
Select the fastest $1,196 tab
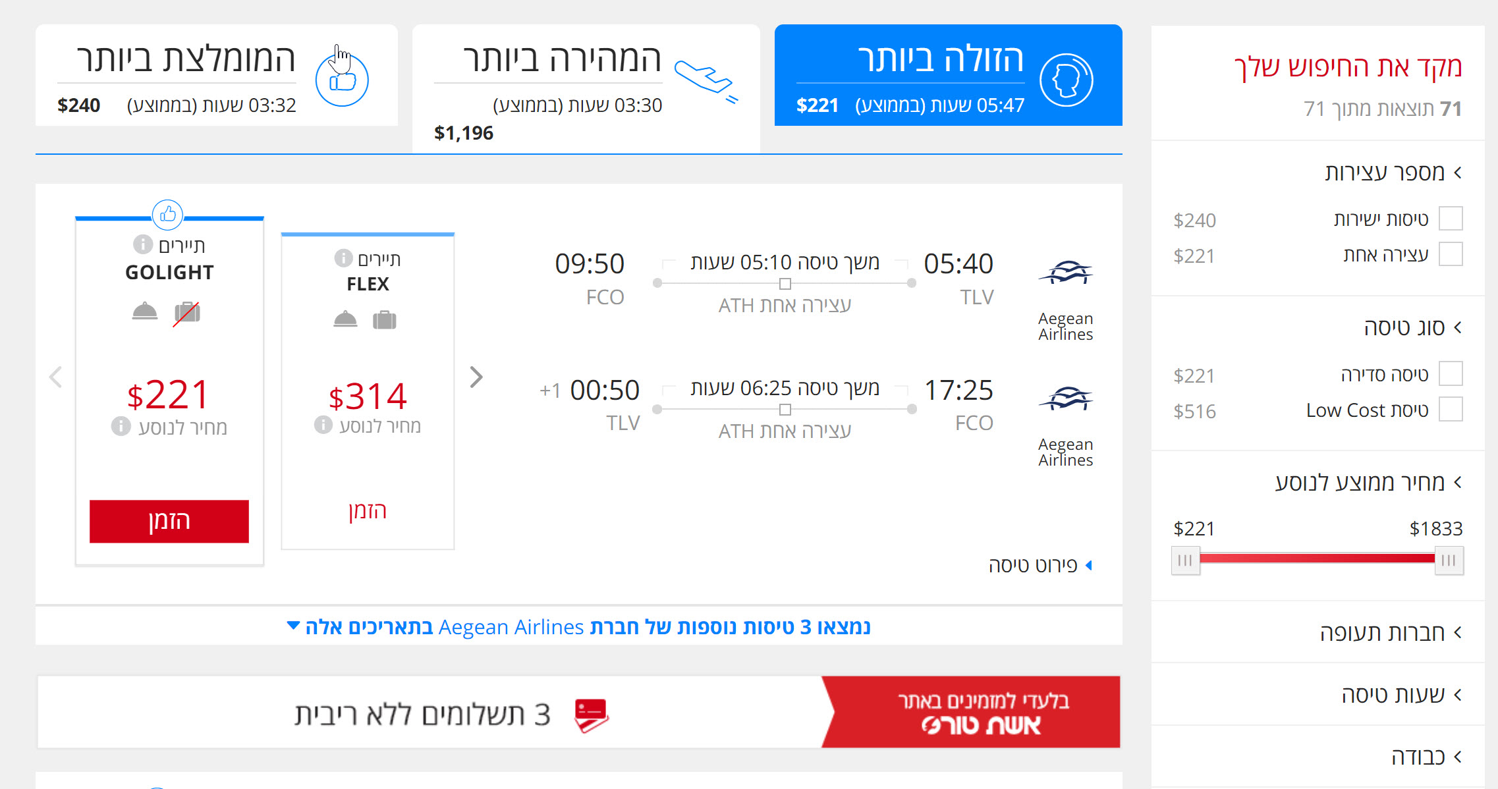pyautogui.click(x=586, y=88)
